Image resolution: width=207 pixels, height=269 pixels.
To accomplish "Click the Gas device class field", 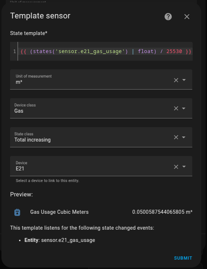I will (101, 108).
